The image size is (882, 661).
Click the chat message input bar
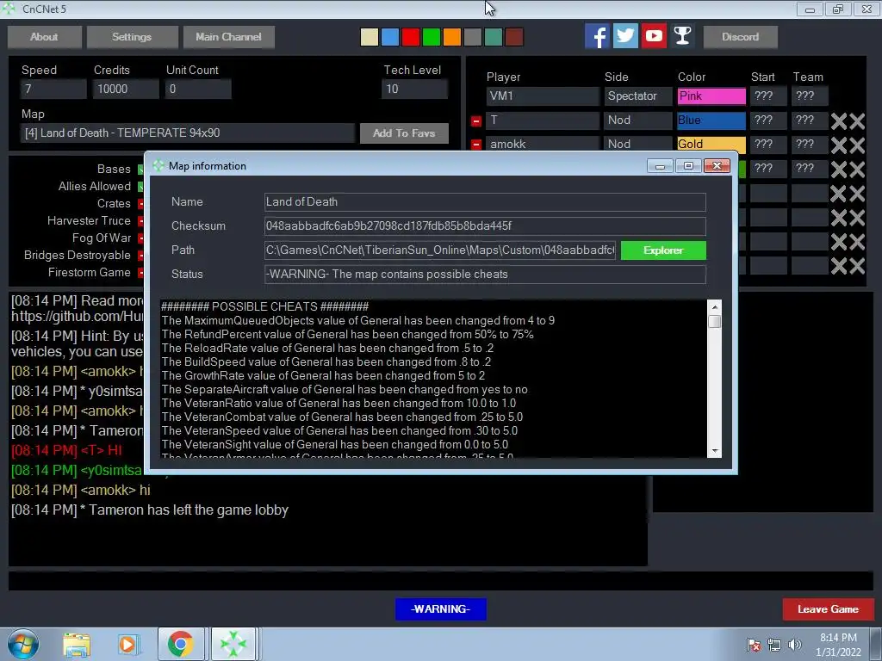point(440,581)
